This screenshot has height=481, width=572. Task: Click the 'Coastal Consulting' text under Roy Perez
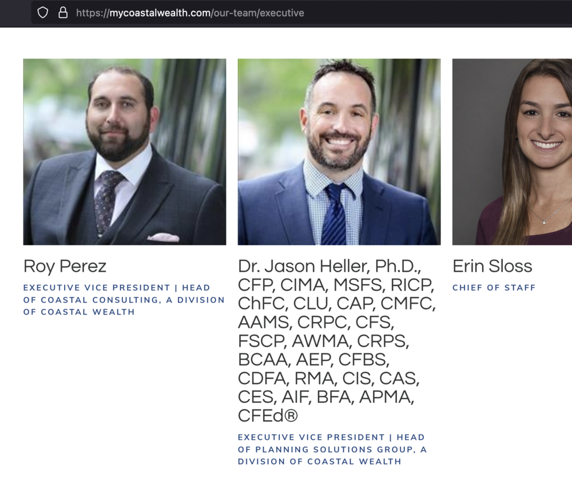(100, 300)
